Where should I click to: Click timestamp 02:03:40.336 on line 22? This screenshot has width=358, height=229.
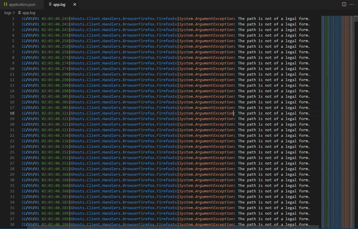click(x=55, y=136)
